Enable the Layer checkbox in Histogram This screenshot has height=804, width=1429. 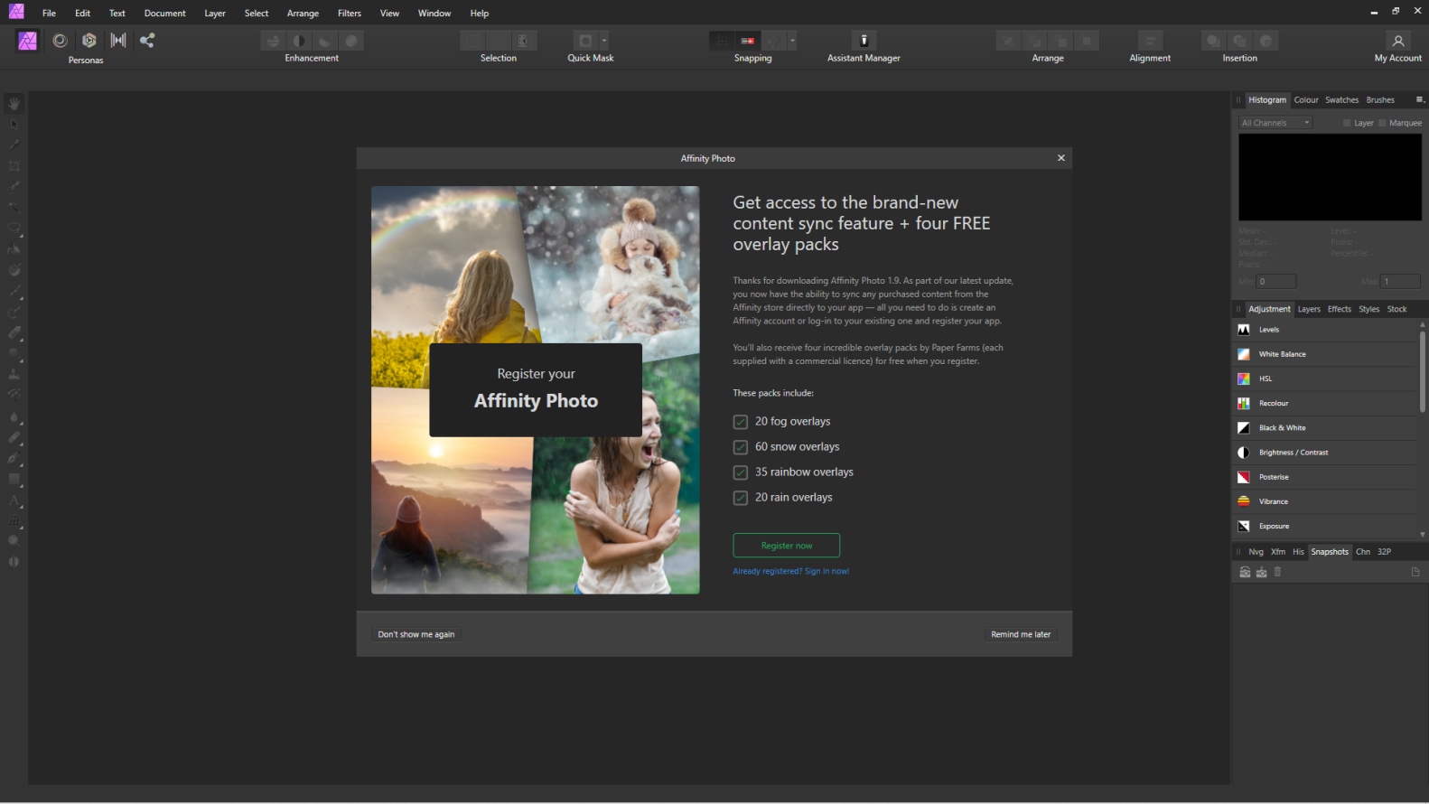(1347, 123)
